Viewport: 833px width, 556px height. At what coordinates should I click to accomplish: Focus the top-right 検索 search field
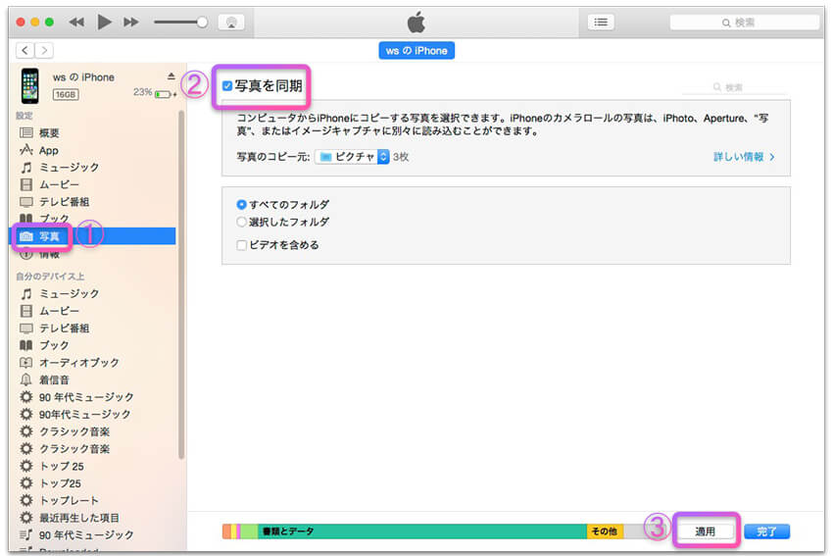click(744, 23)
